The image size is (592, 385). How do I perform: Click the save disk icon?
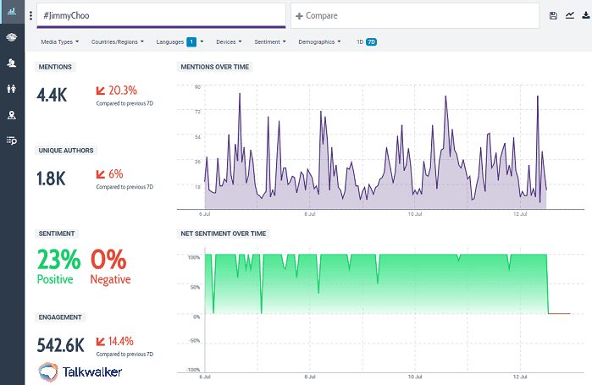coord(553,16)
